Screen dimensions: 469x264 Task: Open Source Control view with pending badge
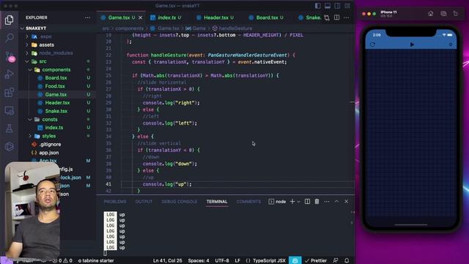(x=9, y=56)
